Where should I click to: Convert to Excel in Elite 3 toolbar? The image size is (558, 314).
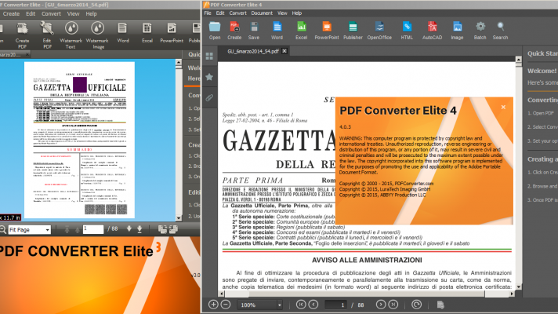click(x=147, y=32)
